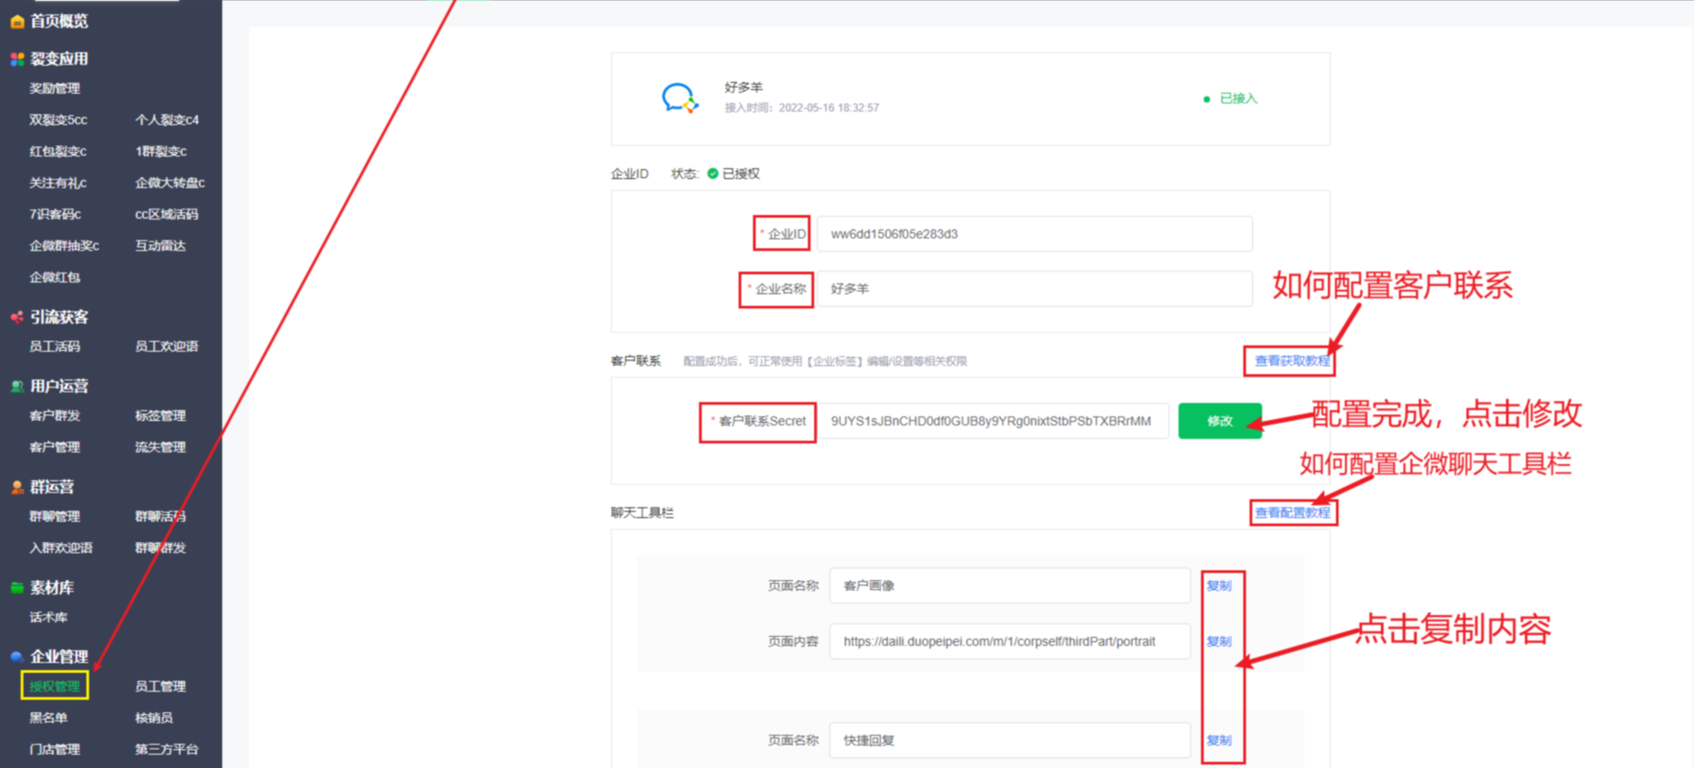Click the green user icon beside 用户运营

17,386
